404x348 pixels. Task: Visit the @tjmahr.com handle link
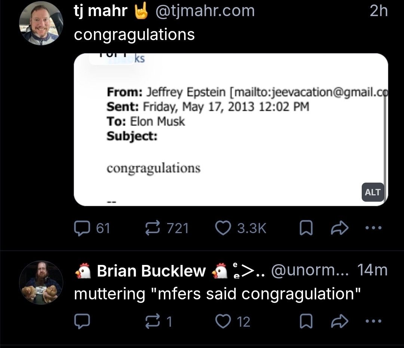pyautogui.click(x=204, y=11)
